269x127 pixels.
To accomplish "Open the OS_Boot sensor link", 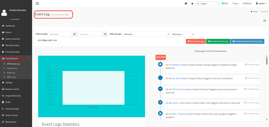I will [176, 79].
